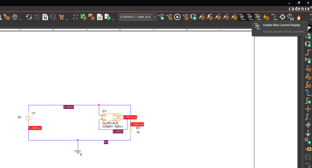Select the grid plus tool in palette
The image size is (312, 168).
(x=308, y=141)
